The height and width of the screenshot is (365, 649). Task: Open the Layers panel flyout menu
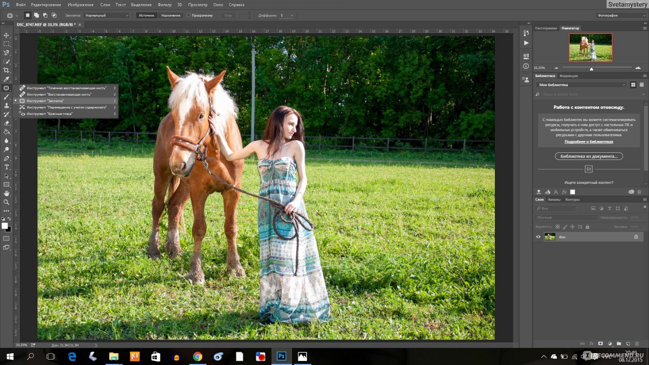[644, 199]
